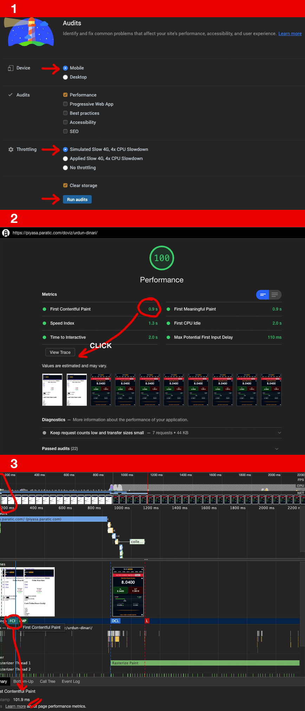Expand Keep request counts low audit
Screen dimensions: 305x711
tap(162, 433)
